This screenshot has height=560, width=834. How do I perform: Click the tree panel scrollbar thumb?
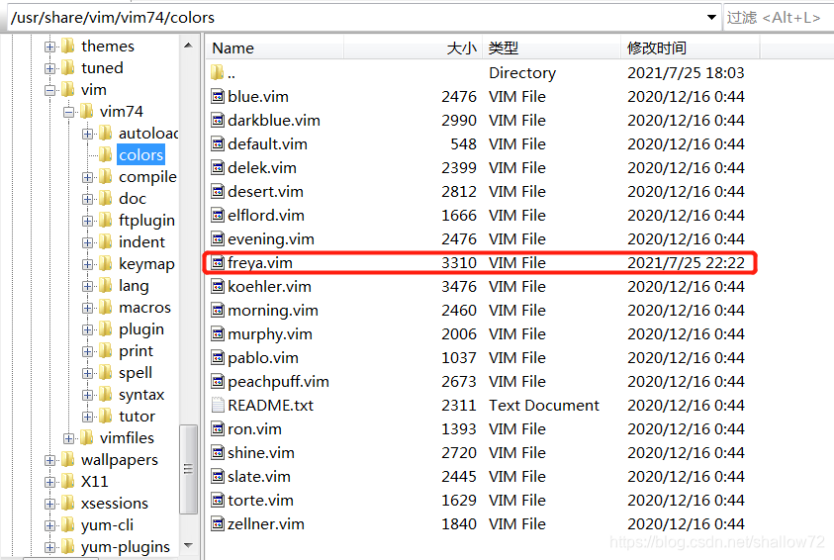pyautogui.click(x=188, y=469)
